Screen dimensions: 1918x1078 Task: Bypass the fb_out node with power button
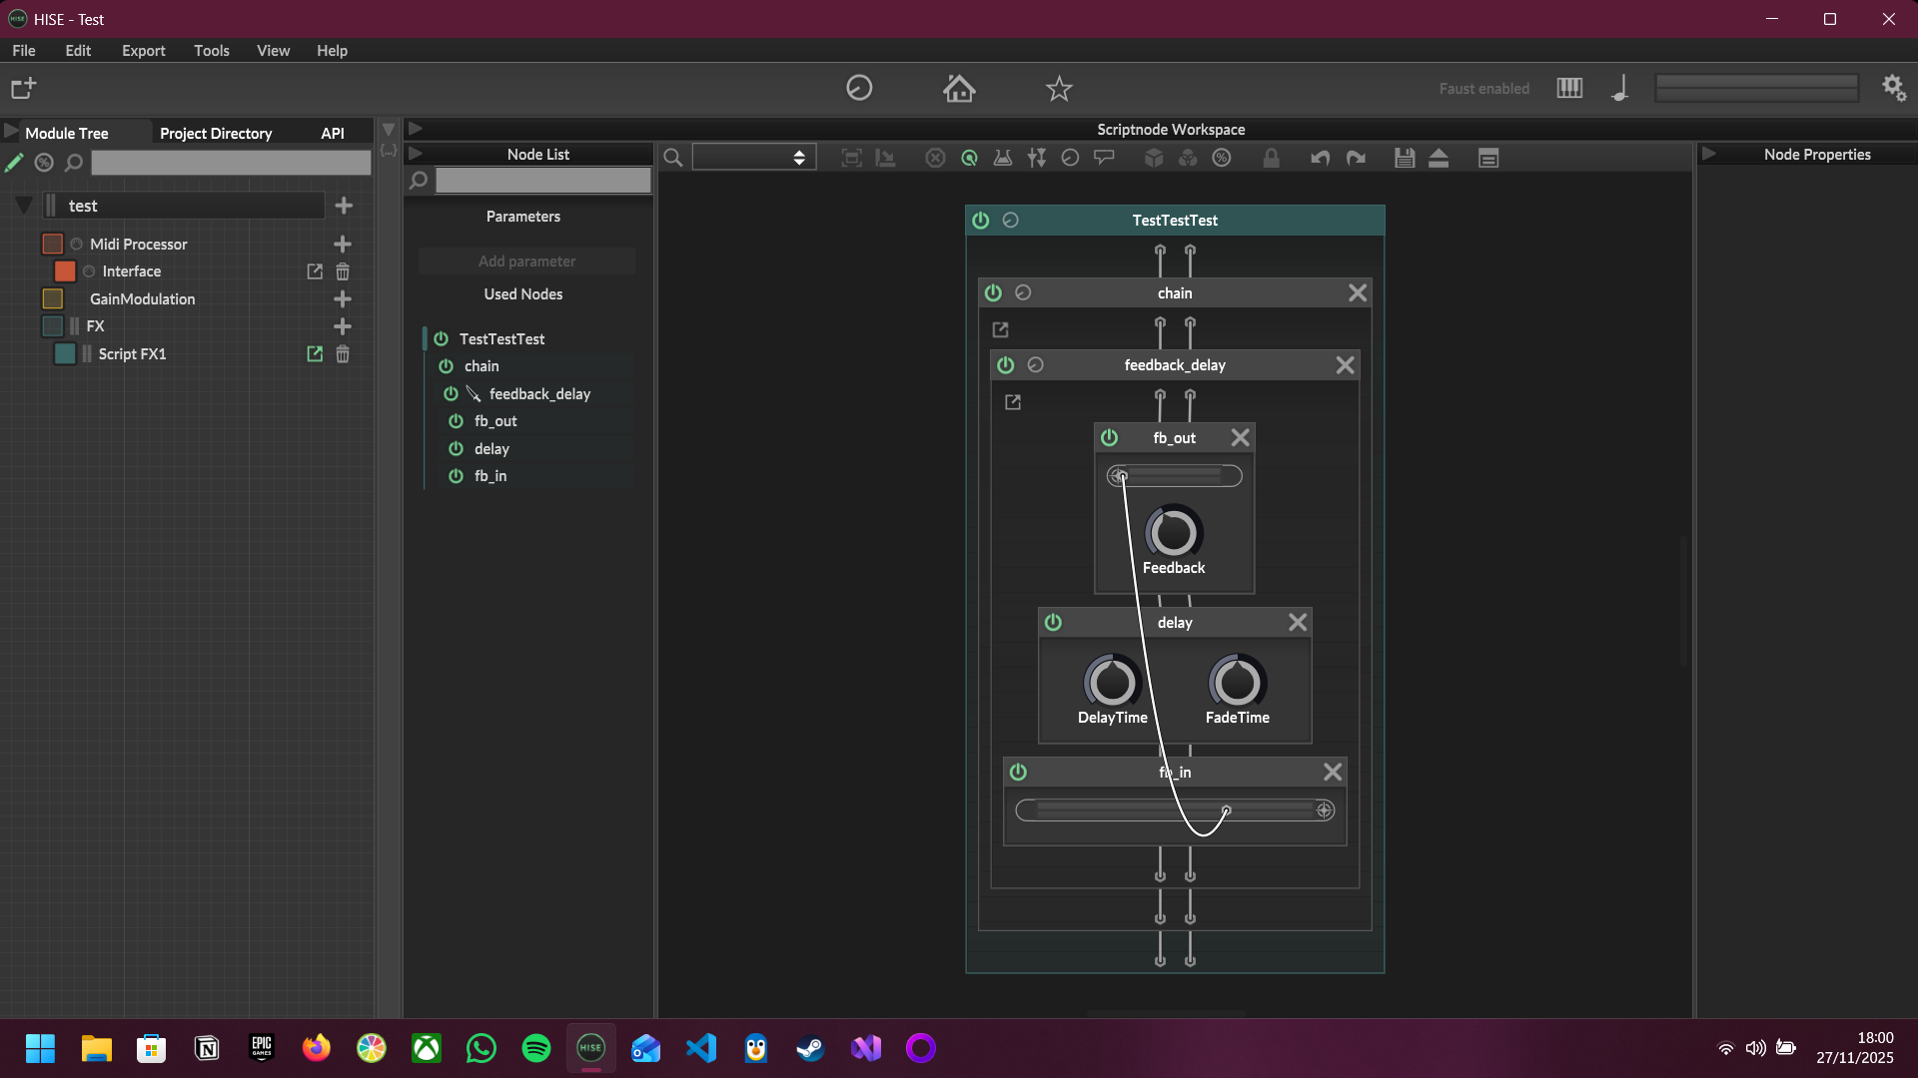pos(1109,438)
